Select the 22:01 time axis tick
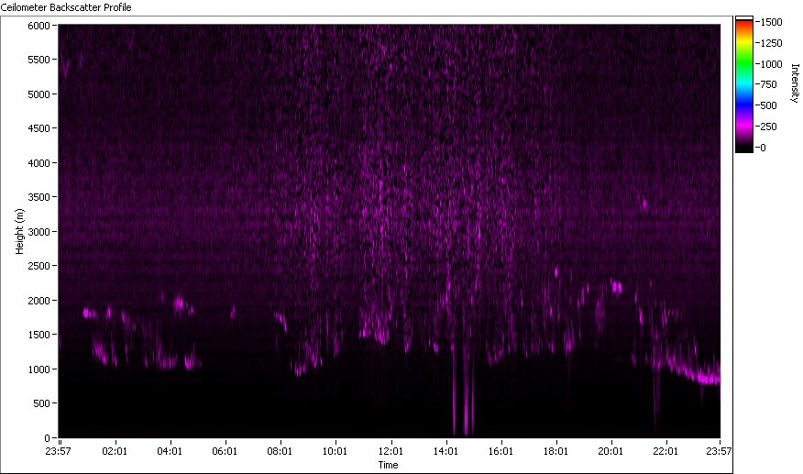This screenshot has height=474, width=803. click(x=665, y=451)
